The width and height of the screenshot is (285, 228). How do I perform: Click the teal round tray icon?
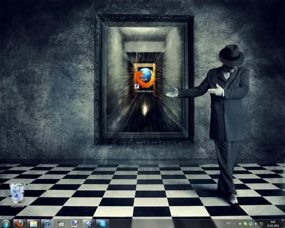pyautogui.click(x=250, y=224)
